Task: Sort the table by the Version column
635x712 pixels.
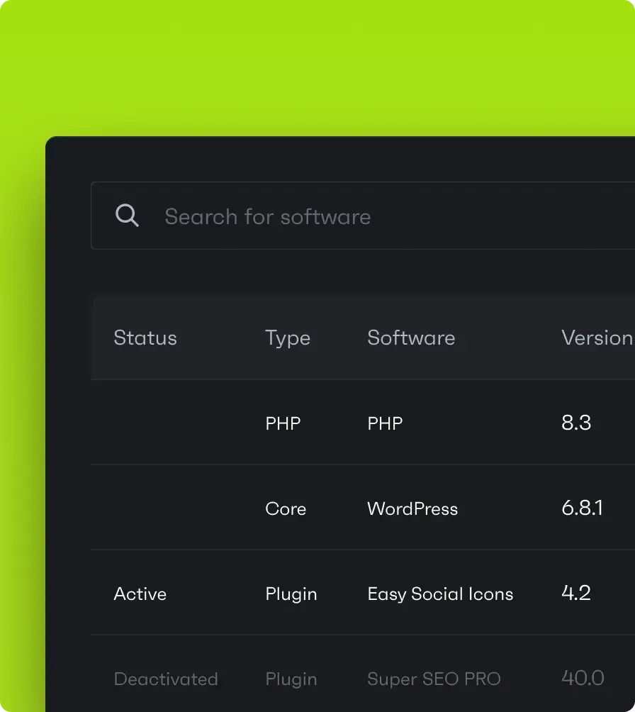Action: (597, 338)
